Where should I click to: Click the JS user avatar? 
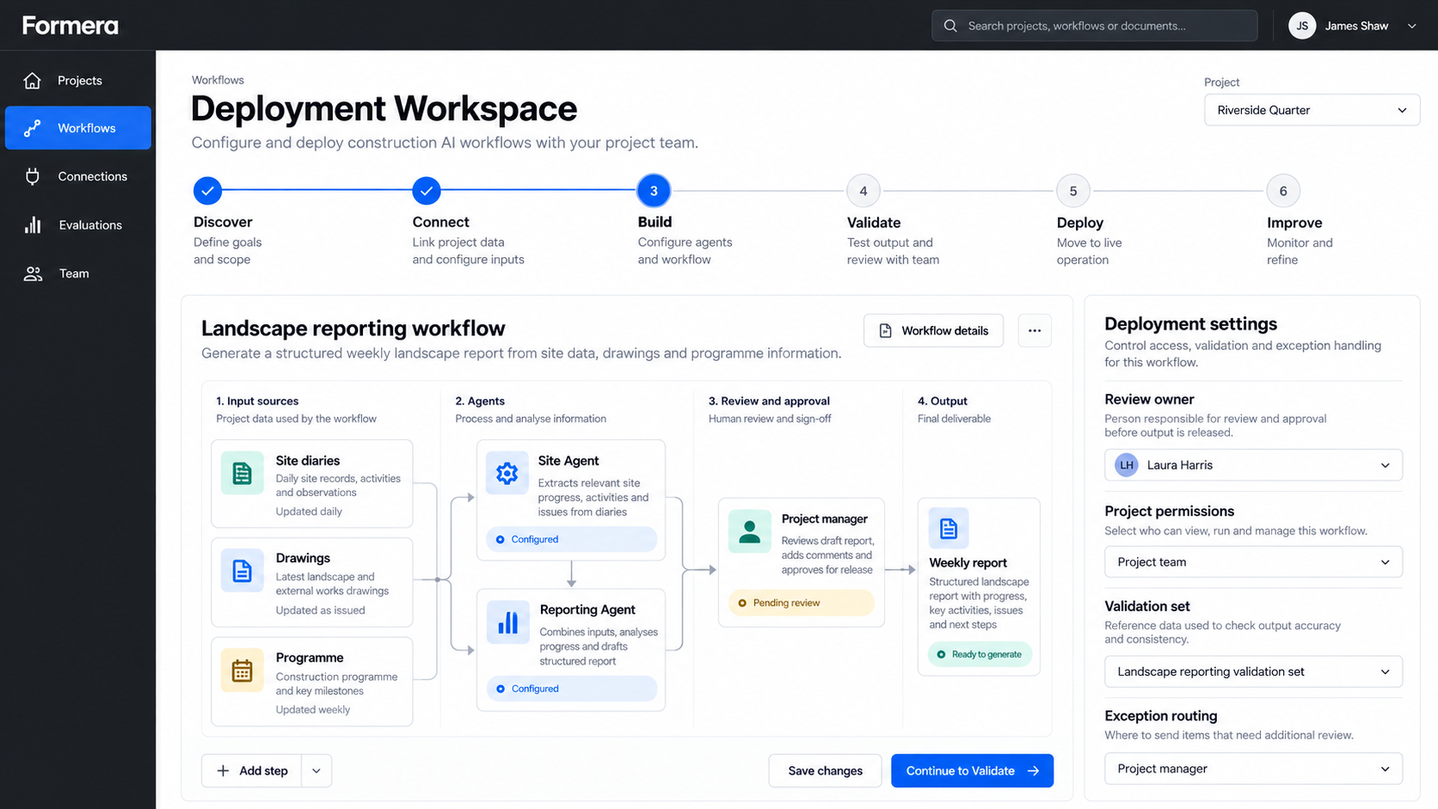click(x=1302, y=26)
